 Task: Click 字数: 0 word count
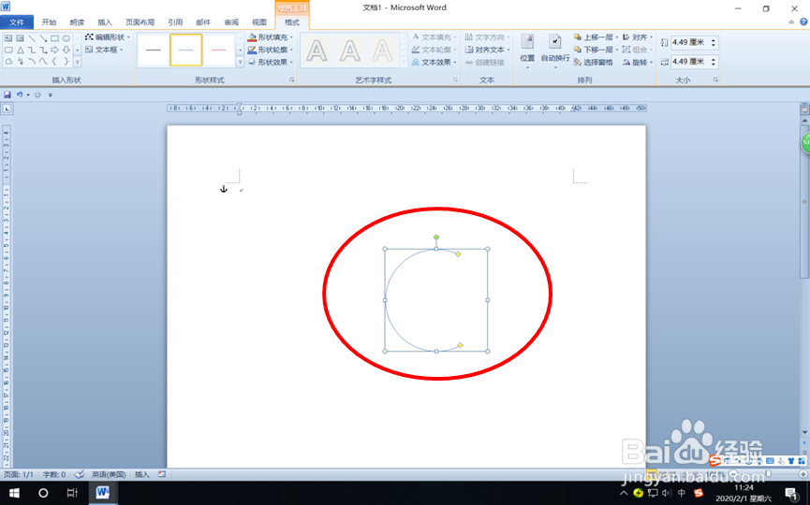point(53,474)
